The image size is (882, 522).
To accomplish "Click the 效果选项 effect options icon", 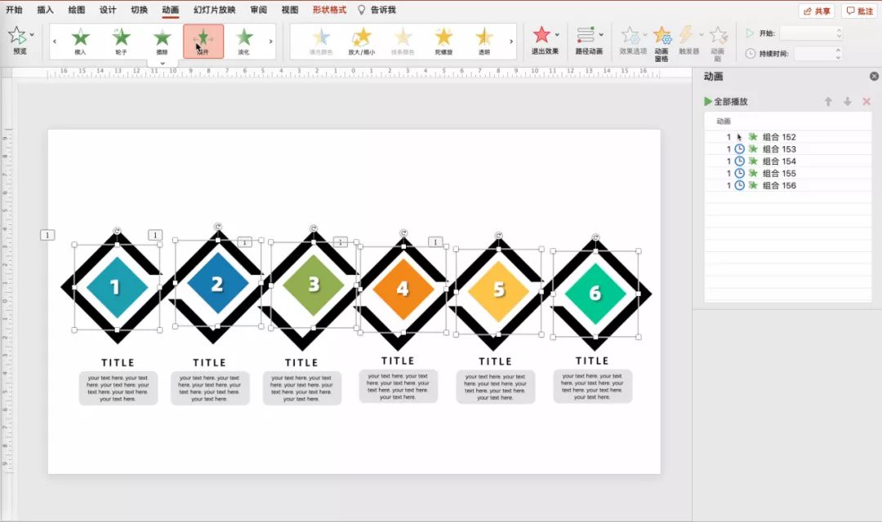I will 630,35.
